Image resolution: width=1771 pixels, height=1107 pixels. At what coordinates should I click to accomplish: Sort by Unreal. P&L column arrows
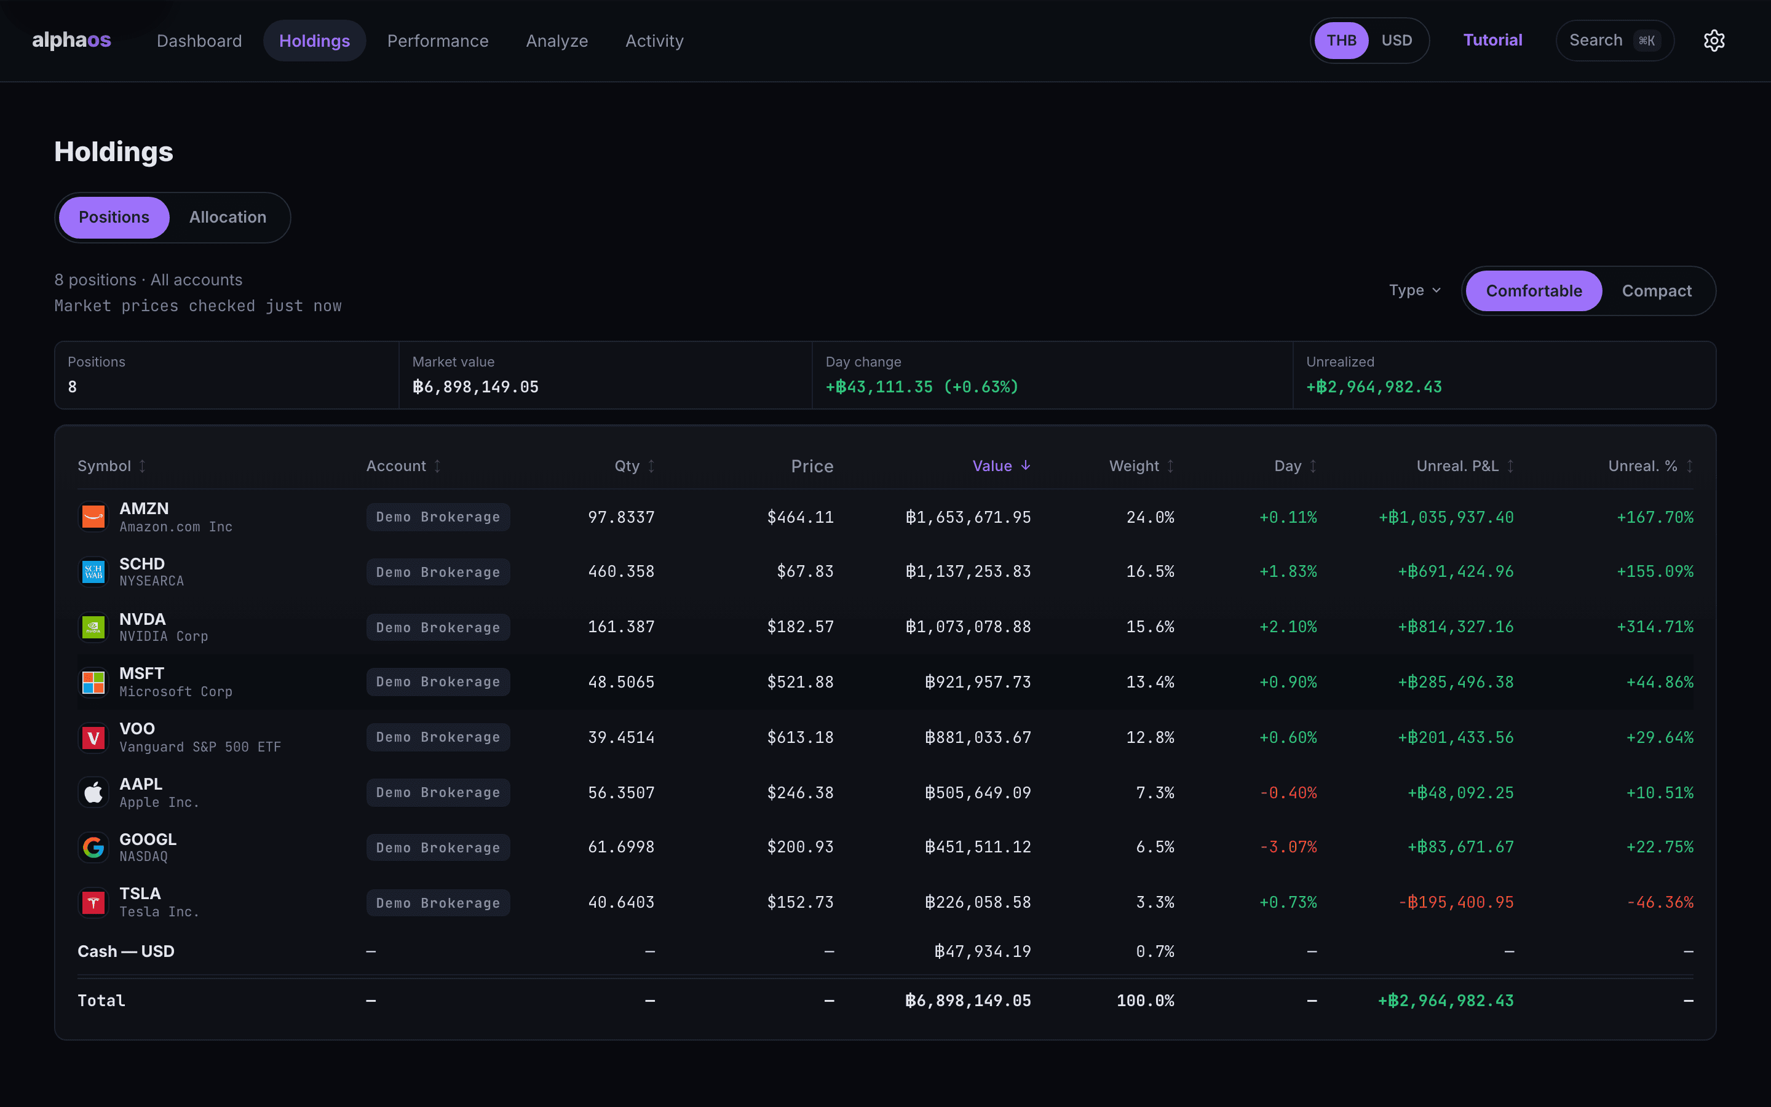point(1510,466)
